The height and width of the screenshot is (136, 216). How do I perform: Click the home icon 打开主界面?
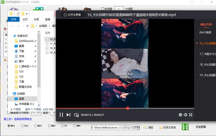click(72, 15)
